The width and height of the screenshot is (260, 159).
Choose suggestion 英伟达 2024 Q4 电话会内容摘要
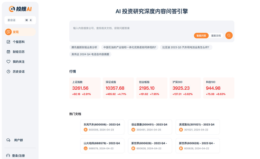click(90, 54)
